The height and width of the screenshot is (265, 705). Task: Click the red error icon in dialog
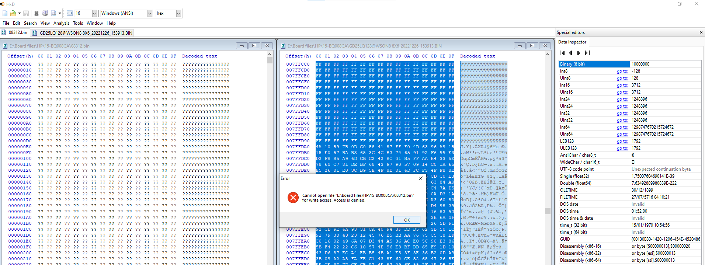[293, 198]
